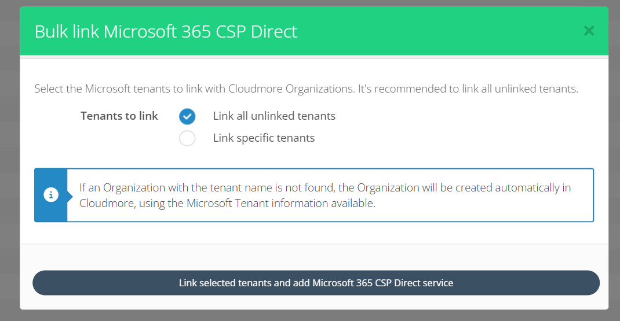Click the info icon in the notice

(x=51, y=195)
